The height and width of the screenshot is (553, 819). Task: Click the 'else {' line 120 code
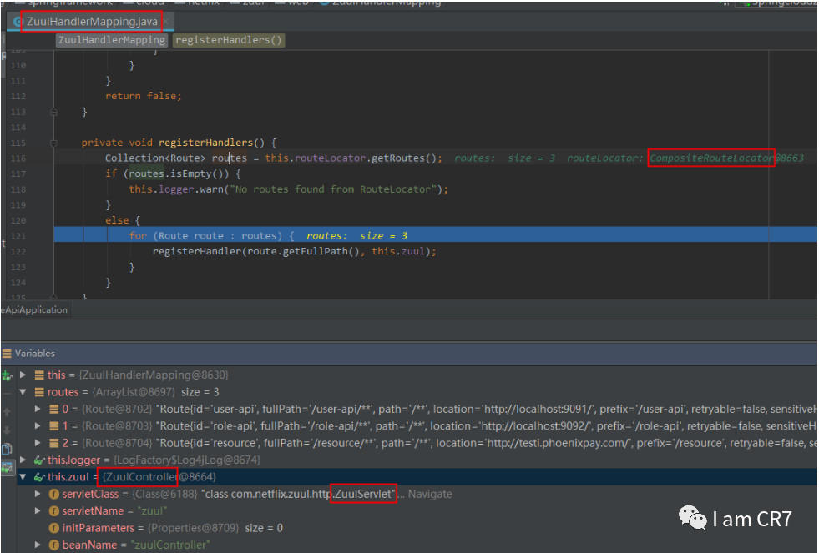pos(122,221)
